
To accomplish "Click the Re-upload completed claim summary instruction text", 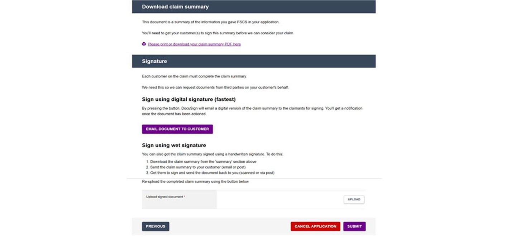I will pyautogui.click(x=195, y=182).
